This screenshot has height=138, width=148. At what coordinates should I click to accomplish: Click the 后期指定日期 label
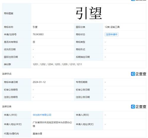point(83,57)
